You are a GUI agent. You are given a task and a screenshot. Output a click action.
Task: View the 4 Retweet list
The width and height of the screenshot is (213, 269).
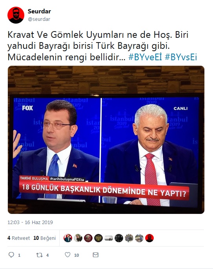[18, 238]
